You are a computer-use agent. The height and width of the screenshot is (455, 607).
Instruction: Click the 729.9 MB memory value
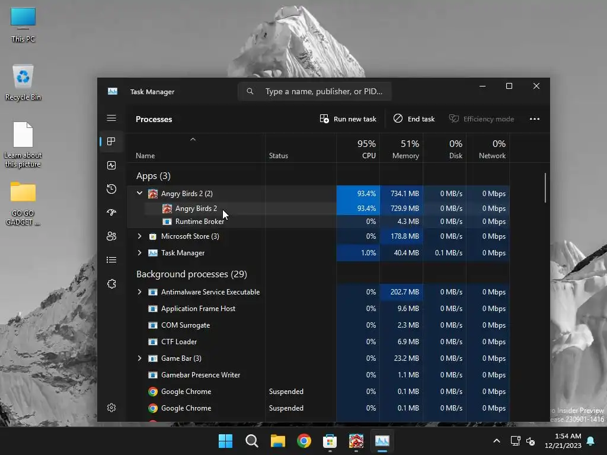coord(404,209)
